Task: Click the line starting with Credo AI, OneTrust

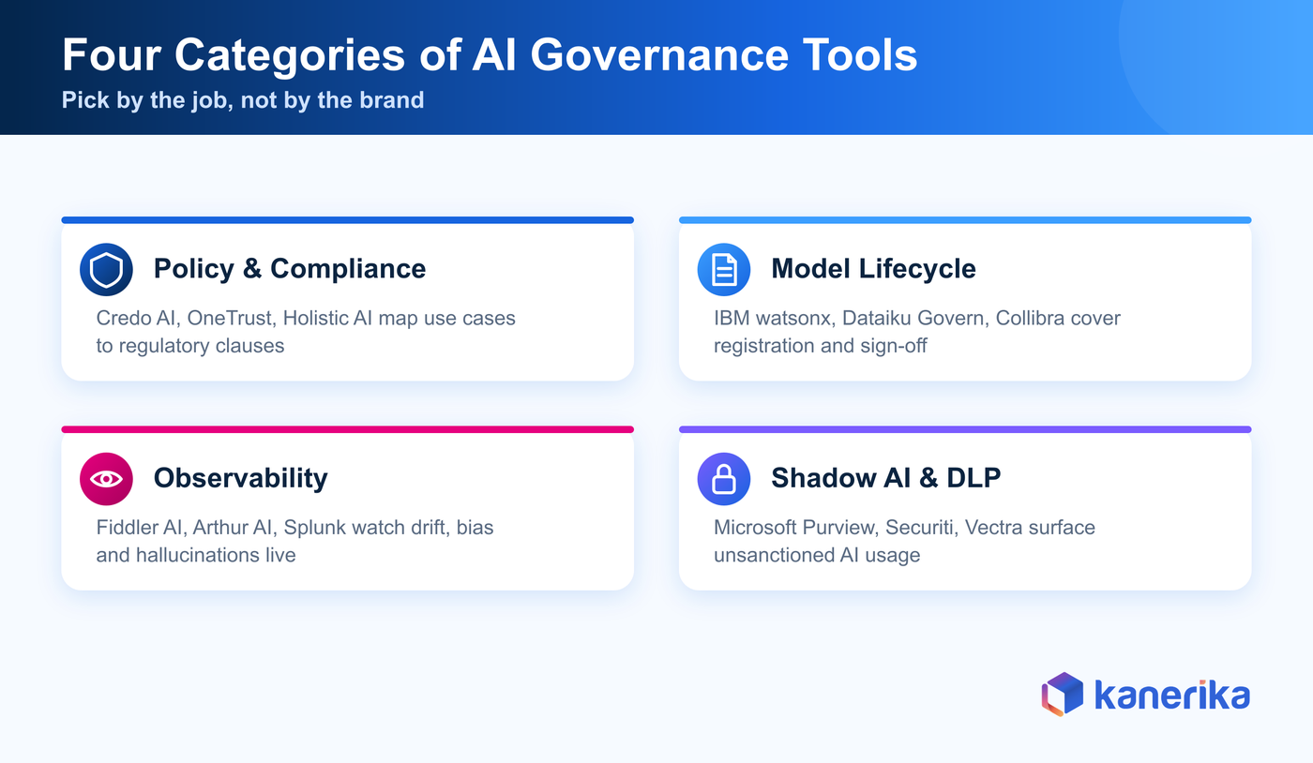Action: (306, 318)
